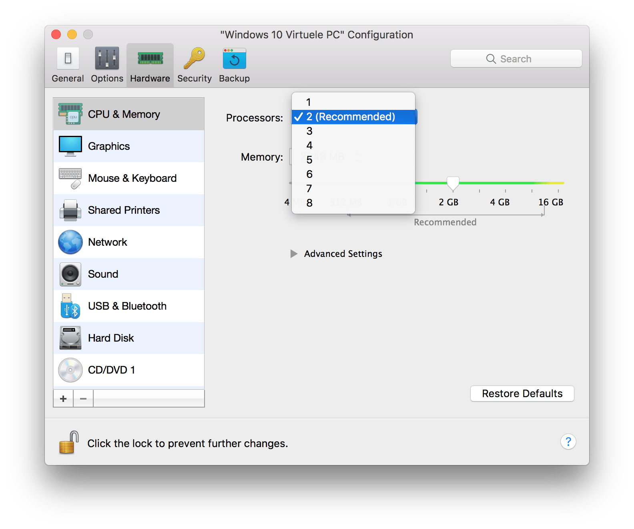Set memory slider to 4 GB mark
The height and width of the screenshot is (529, 634).
[506, 183]
